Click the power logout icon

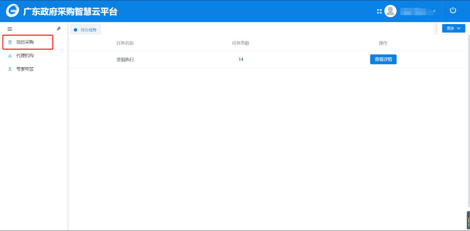(x=453, y=10)
